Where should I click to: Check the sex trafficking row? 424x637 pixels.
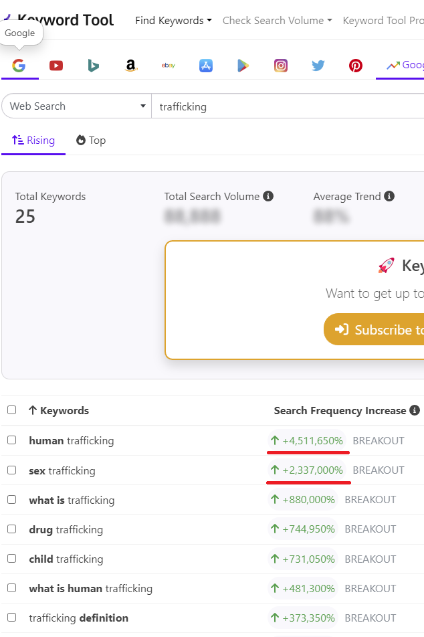[12, 470]
